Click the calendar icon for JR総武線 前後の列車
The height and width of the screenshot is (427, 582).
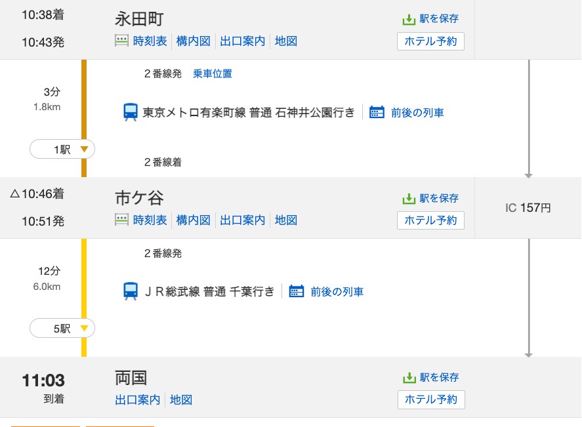[x=296, y=292]
